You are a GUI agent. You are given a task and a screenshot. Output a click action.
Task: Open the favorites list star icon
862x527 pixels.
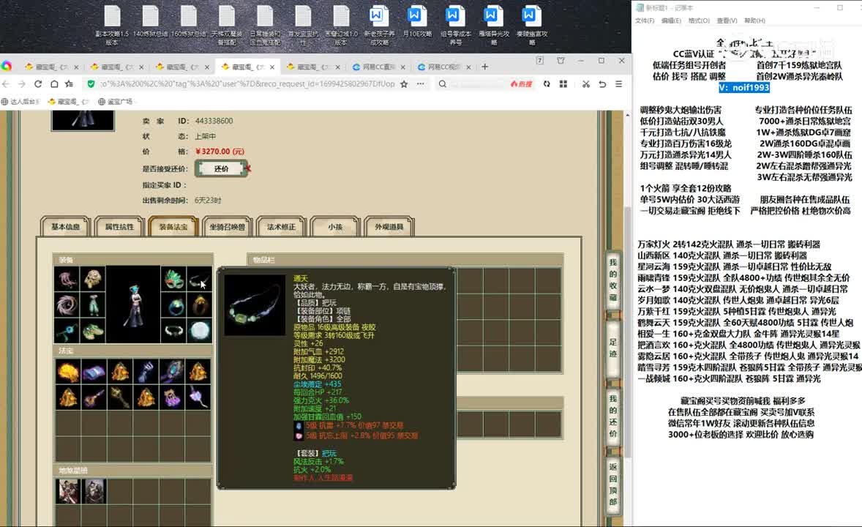click(x=70, y=83)
